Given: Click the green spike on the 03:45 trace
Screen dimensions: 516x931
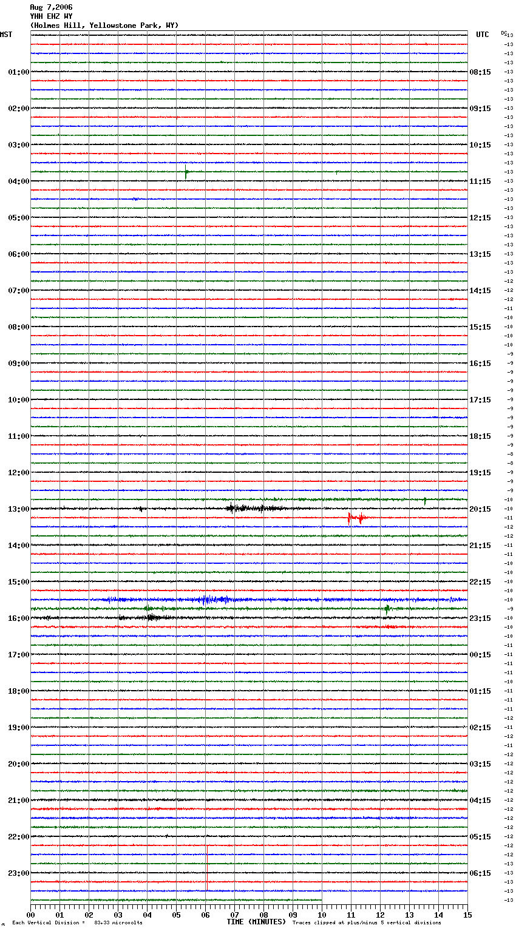Looking at the screenshot, I should 186,172.
